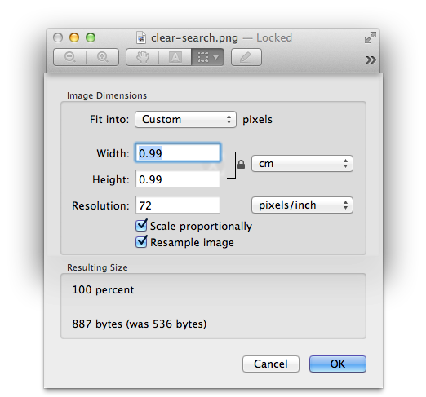Choose the rectangular selection tool
Image resolution: width=426 pixels, height=397 pixels.
click(203, 57)
